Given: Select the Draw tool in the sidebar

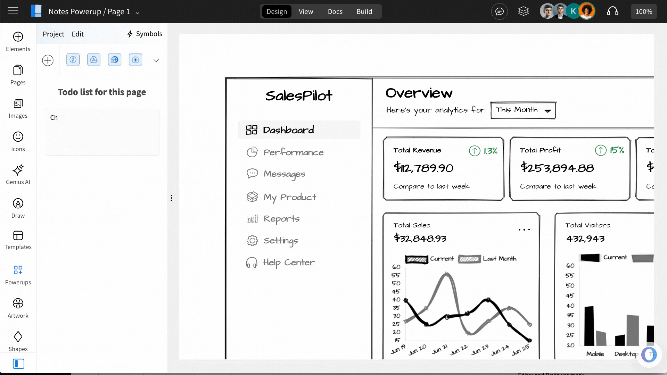Looking at the screenshot, I should pyautogui.click(x=18, y=208).
